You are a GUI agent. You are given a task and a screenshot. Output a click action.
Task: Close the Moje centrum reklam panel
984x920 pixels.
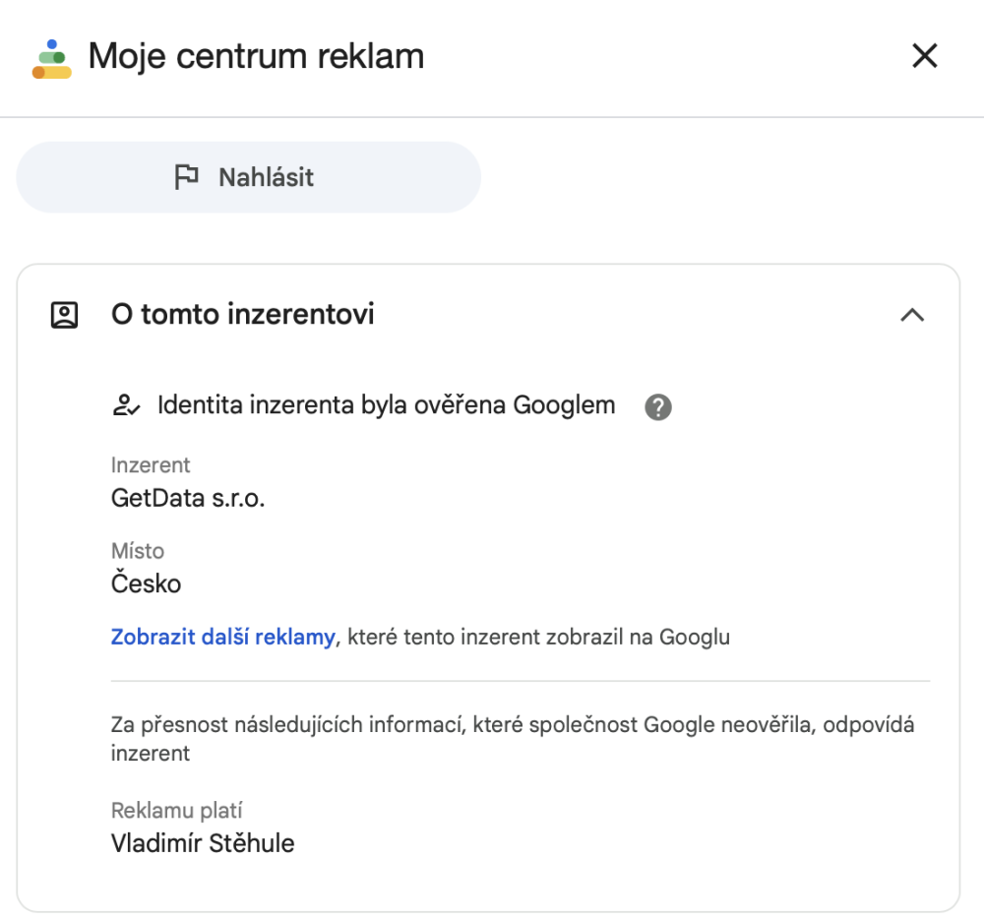(x=924, y=56)
